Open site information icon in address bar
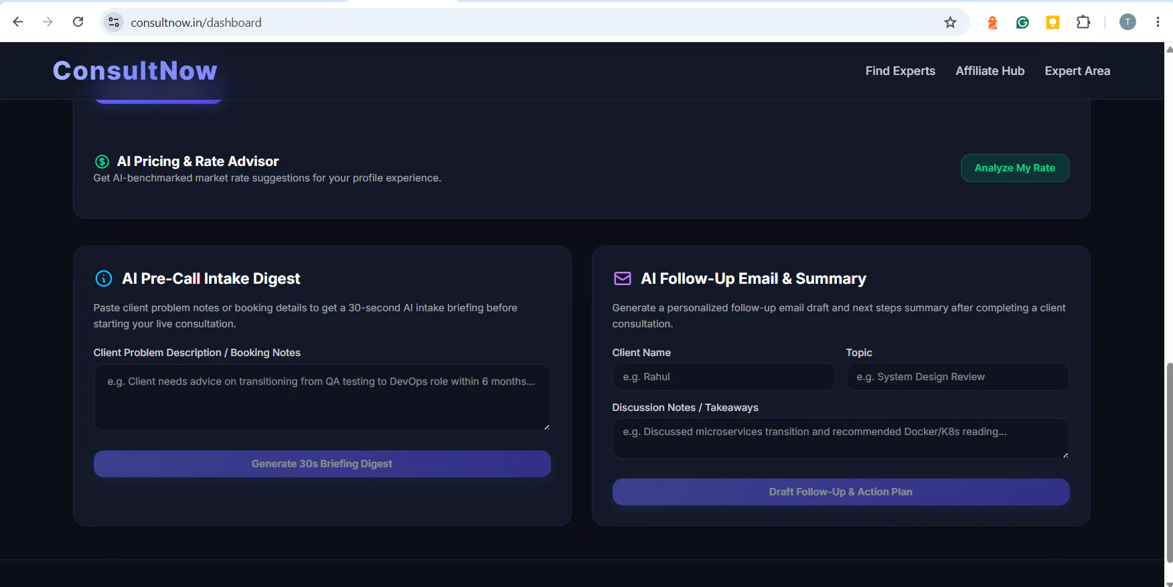This screenshot has height=587, width=1173. 114,22
